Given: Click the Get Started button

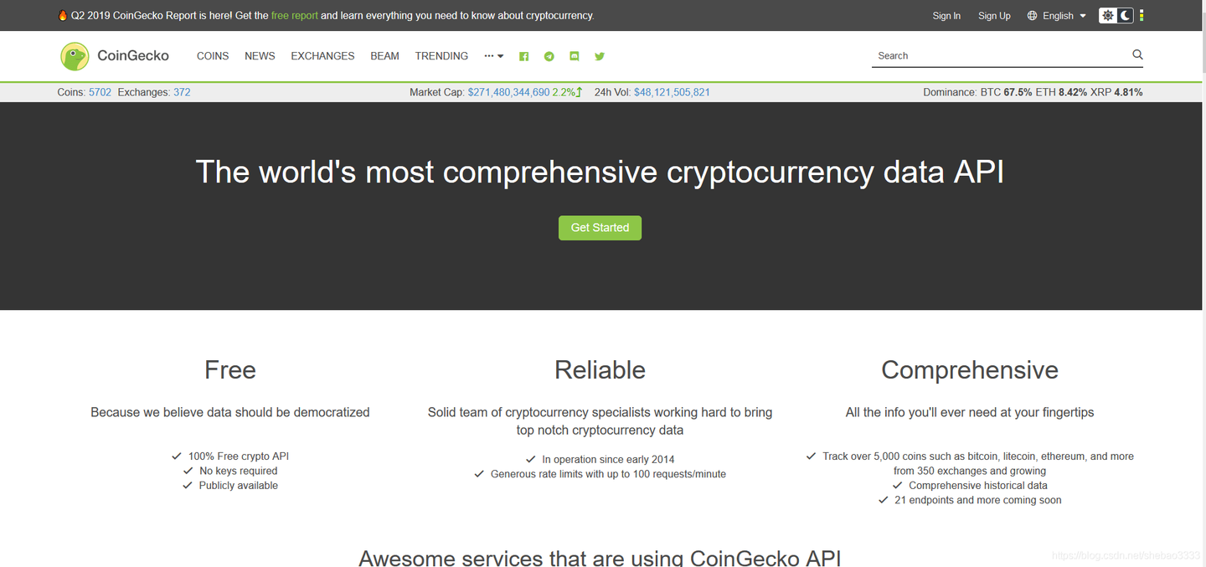Looking at the screenshot, I should pyautogui.click(x=600, y=228).
